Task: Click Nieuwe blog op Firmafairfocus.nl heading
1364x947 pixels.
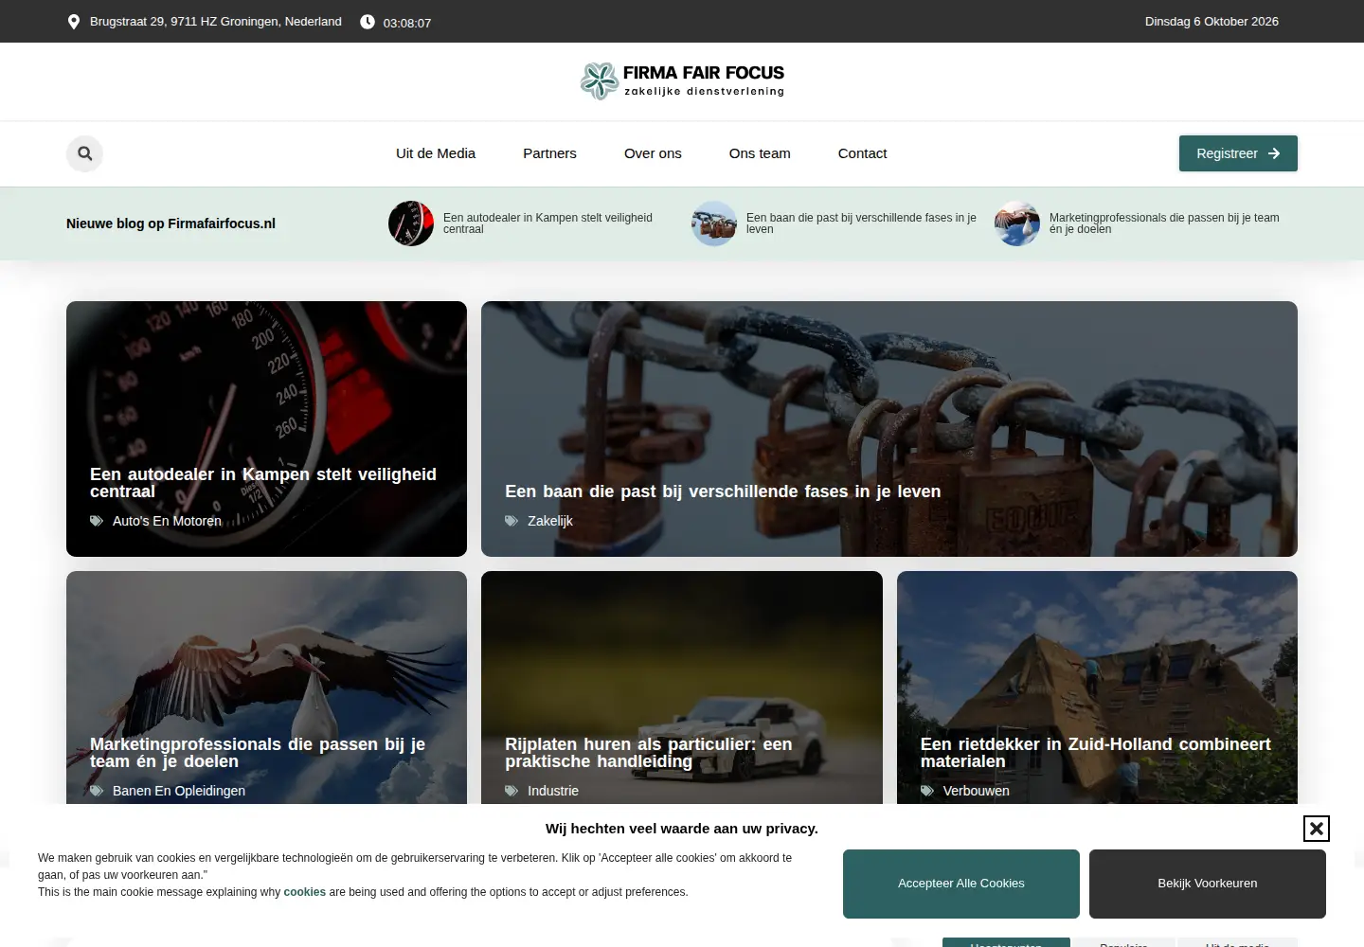Action: pyautogui.click(x=170, y=223)
